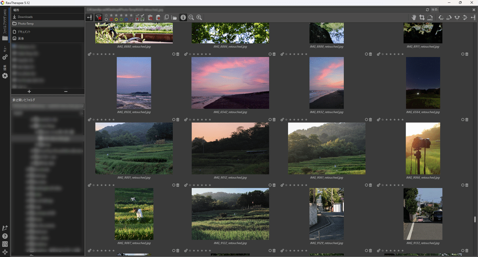The width and height of the screenshot is (478, 257).
Task: Zoom in on the thumbnail grid
Action: click(199, 17)
